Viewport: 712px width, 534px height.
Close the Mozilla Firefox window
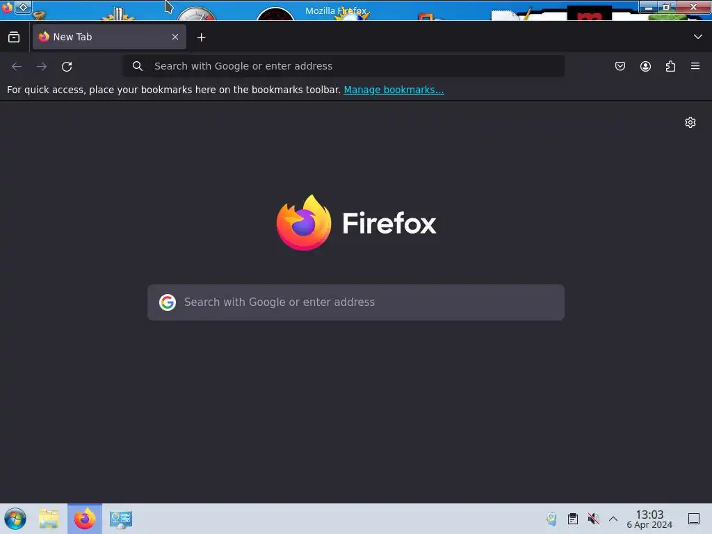[x=693, y=7]
